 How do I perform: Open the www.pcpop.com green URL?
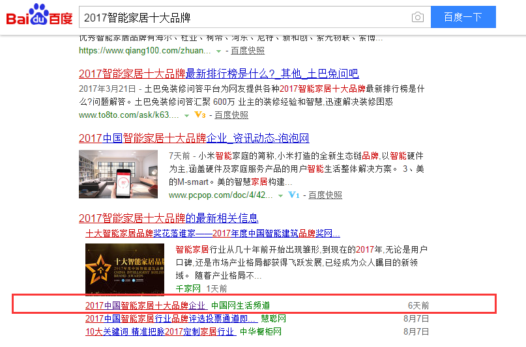[x=221, y=195]
